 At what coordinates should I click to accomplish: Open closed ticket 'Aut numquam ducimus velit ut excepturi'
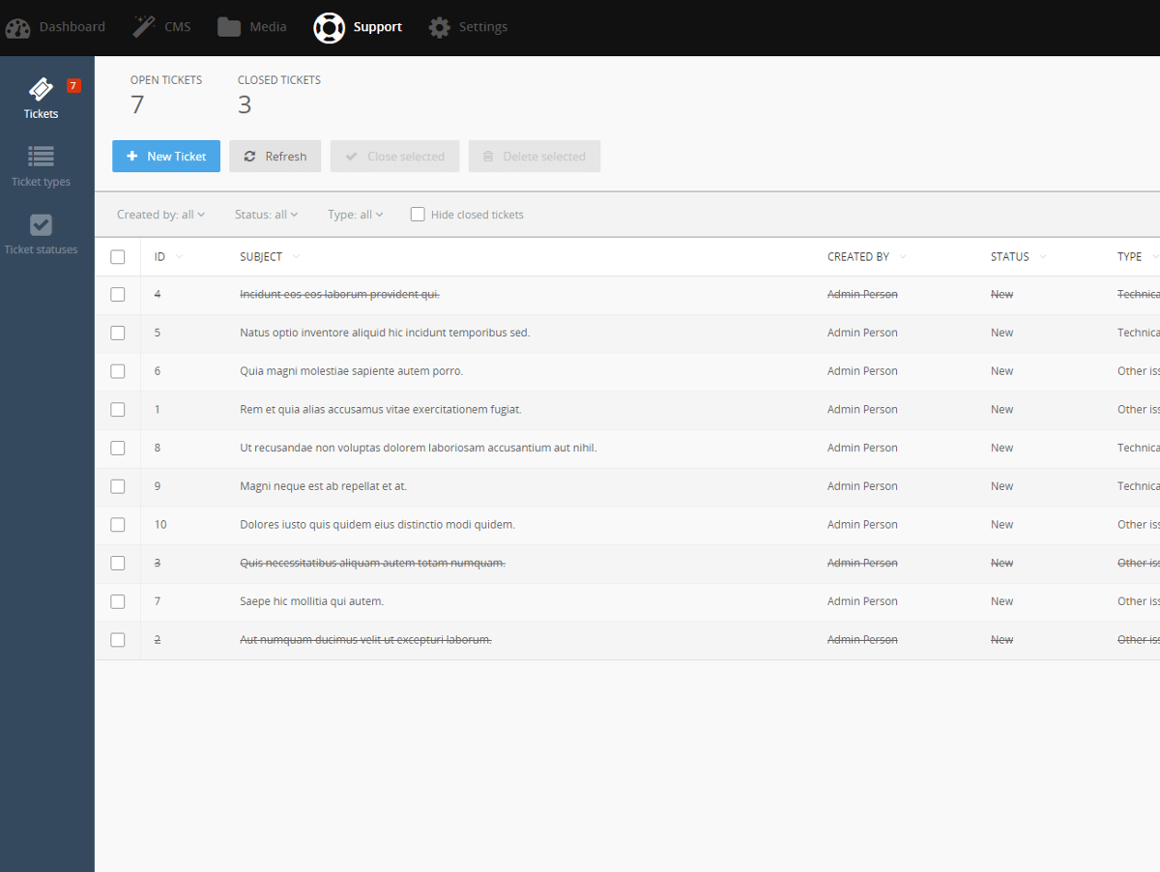(366, 640)
